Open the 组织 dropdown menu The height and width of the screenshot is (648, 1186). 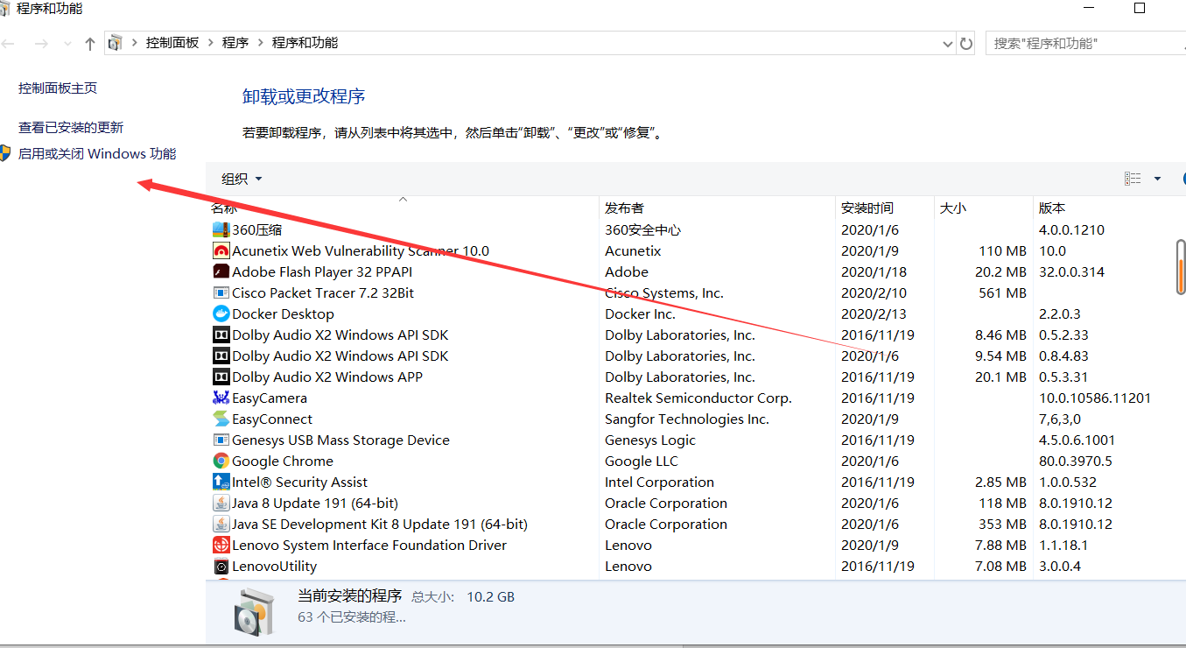coord(242,179)
